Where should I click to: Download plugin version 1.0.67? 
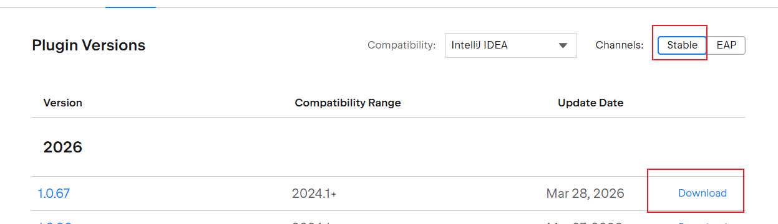pos(703,193)
